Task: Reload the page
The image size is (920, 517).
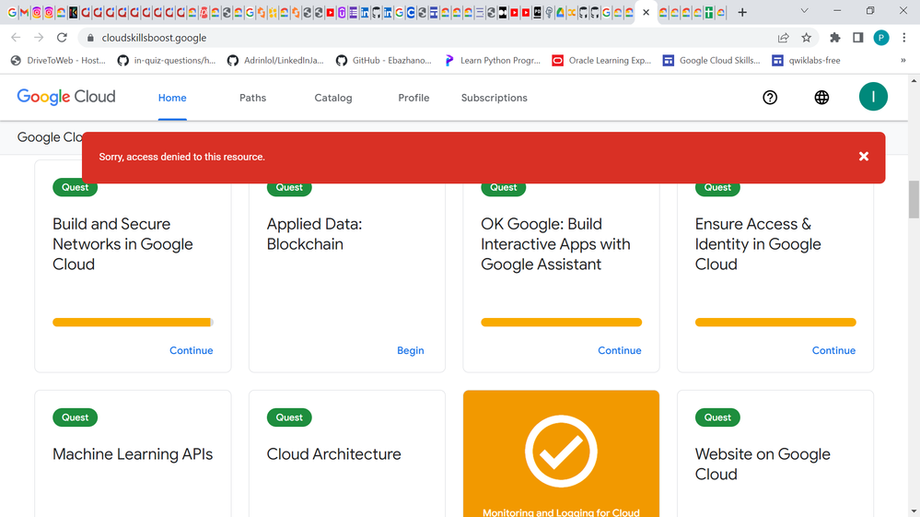Action: click(62, 38)
